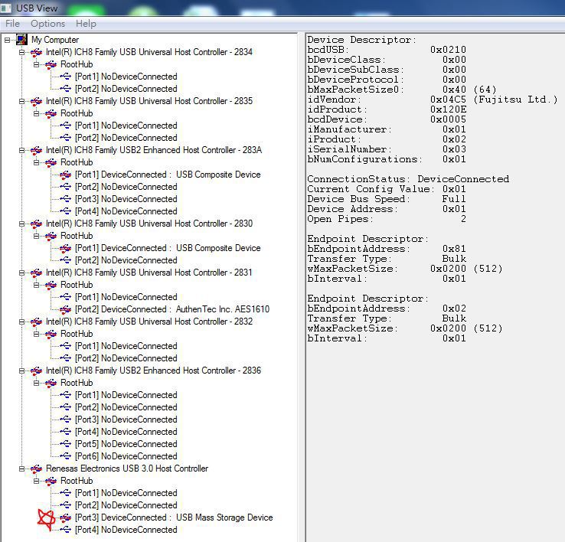Select Port5 NoDeviceConnected under controller 2836

coord(126,444)
